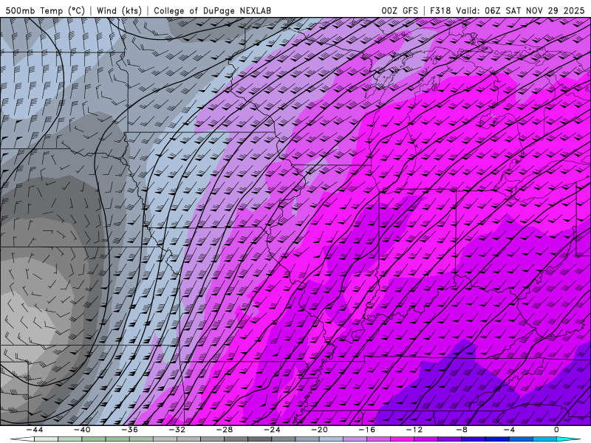Viewport: 591px width, 443px height.
Task: Click the '500mb Temp (°C)' title text
Action: [45, 10]
